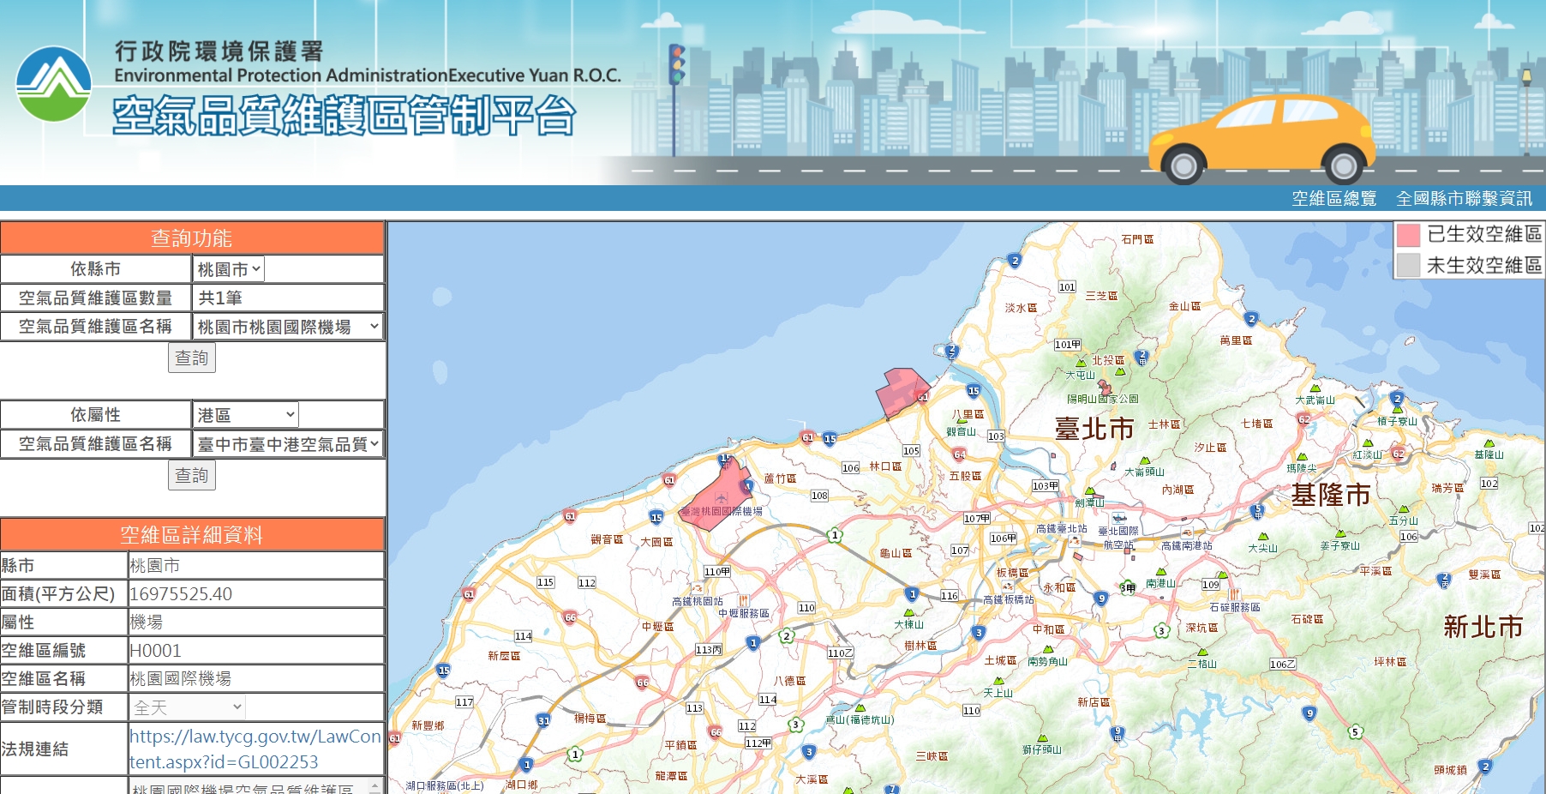The image size is (1546, 794).
Task: Click the 陽明山國家公園 marker on map
Action: [1105, 388]
